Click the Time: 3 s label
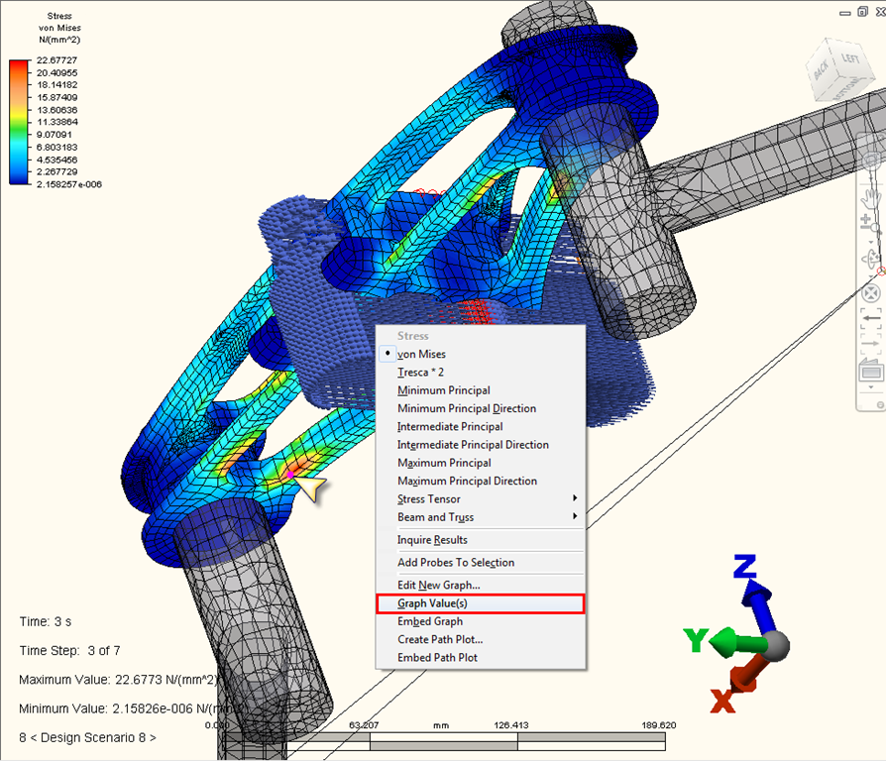 (x=46, y=622)
